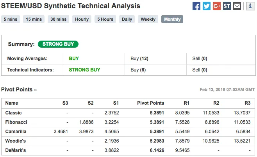The image size is (257, 157).
Task: Share via StockTwits ST icon
Action: (x=227, y=6)
